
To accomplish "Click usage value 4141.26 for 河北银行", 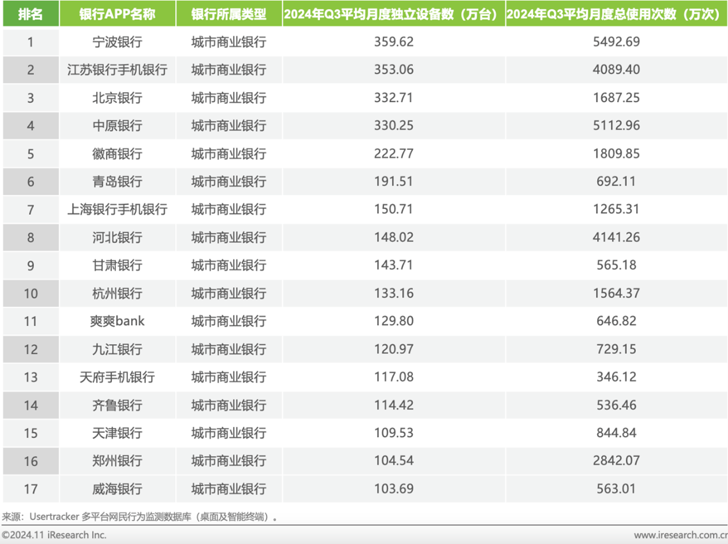I will tap(617, 238).
